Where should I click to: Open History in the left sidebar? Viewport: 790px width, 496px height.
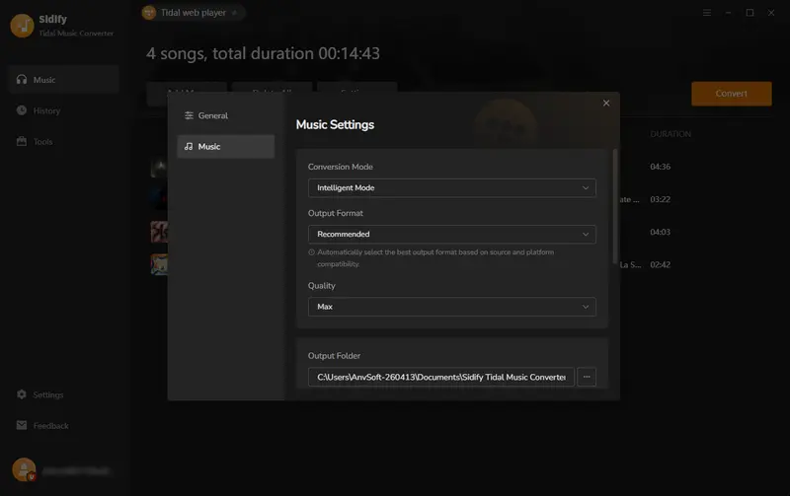[63, 110]
